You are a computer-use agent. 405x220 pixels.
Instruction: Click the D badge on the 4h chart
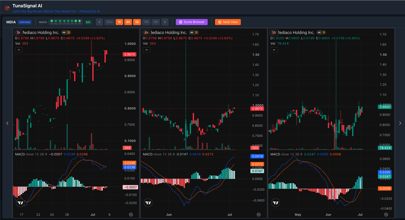click(x=196, y=32)
